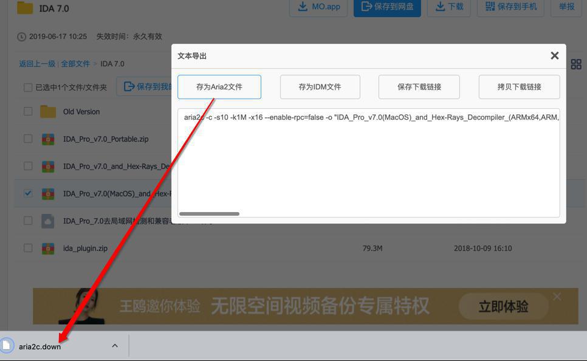The height and width of the screenshot is (361, 587).
Task: Click the 返回上一级 link
Action: pos(37,64)
